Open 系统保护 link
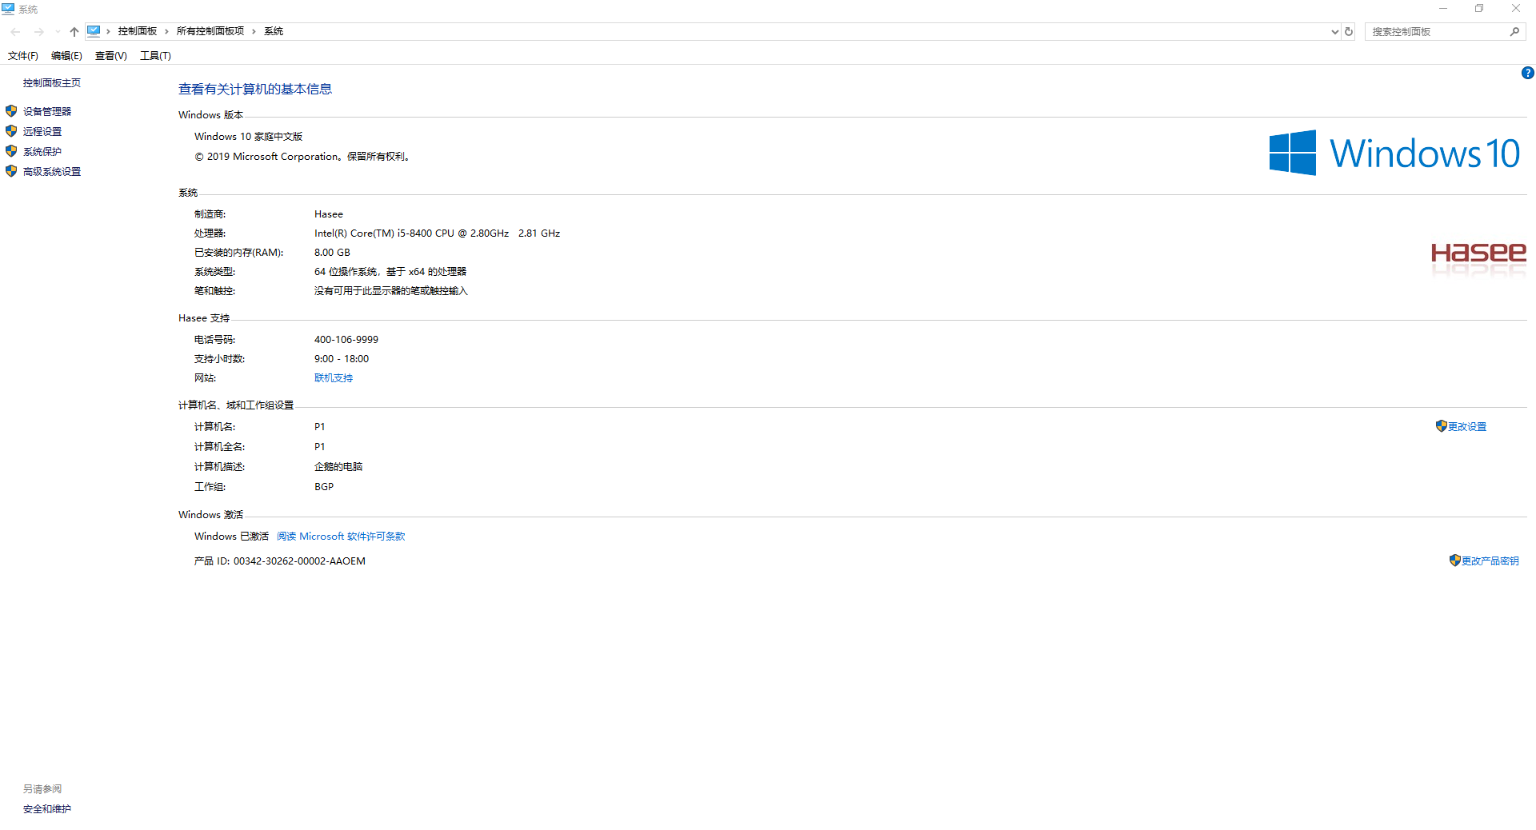1536x830 pixels. click(42, 152)
